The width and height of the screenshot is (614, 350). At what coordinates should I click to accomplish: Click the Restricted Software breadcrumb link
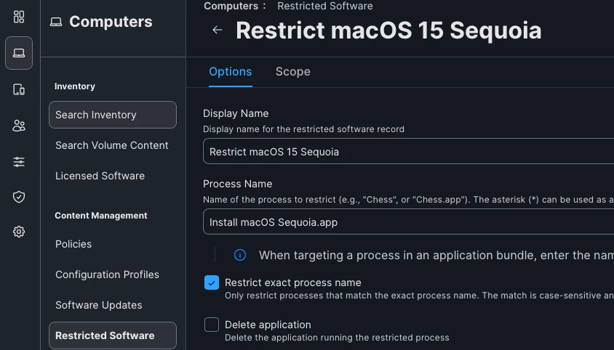[x=325, y=6]
